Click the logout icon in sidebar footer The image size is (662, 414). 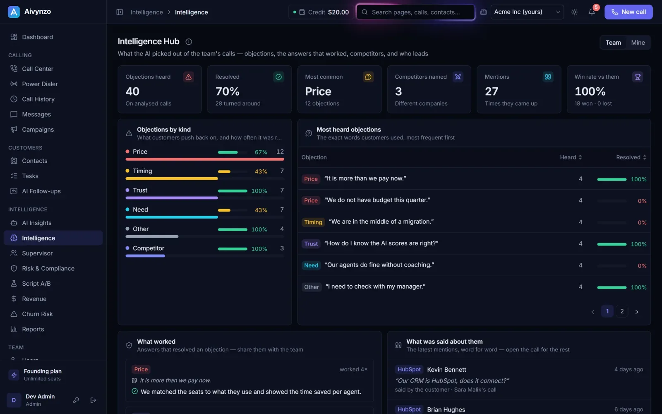tap(94, 400)
